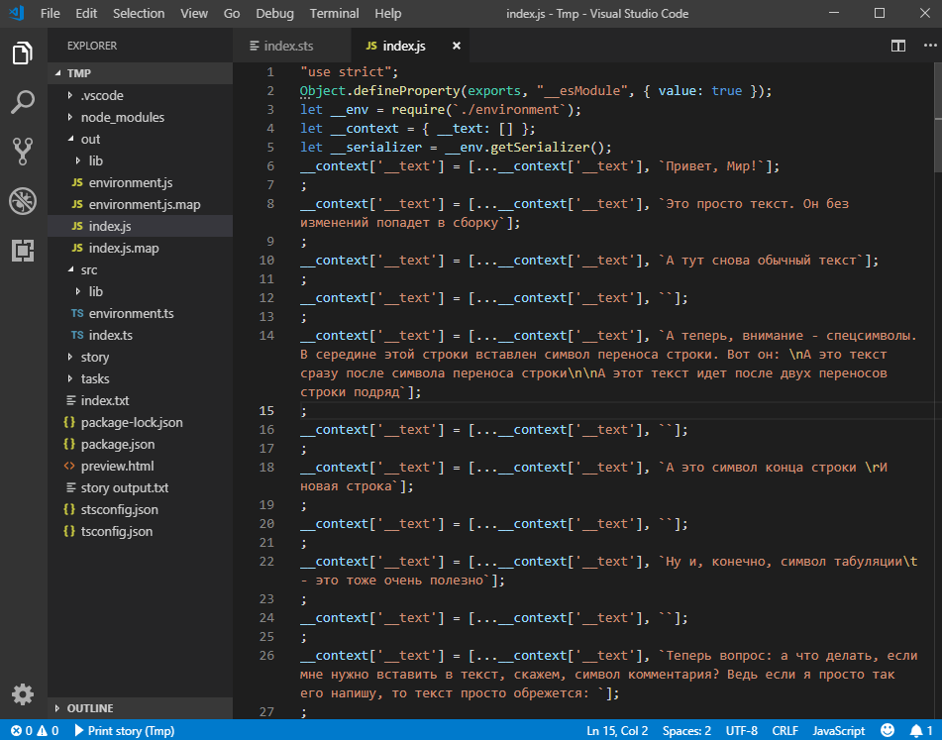942x740 pixels.
Task: Open the Source Control view icon
Action: (x=23, y=151)
